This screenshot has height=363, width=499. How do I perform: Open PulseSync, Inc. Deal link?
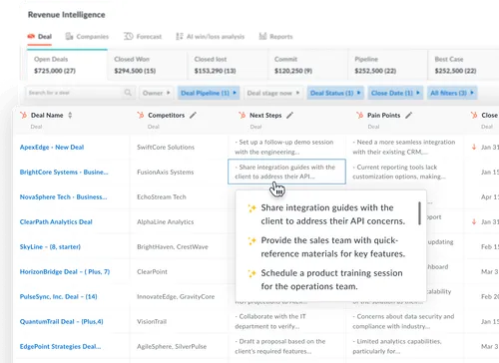click(59, 297)
